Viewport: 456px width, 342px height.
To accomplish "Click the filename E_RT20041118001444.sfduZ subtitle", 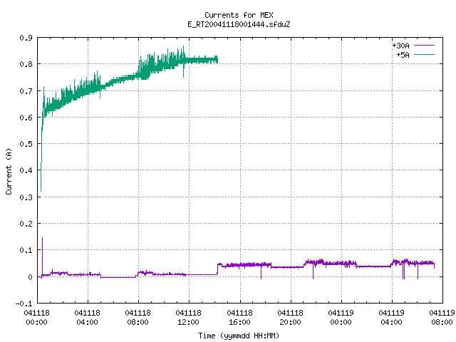I will pyautogui.click(x=239, y=24).
